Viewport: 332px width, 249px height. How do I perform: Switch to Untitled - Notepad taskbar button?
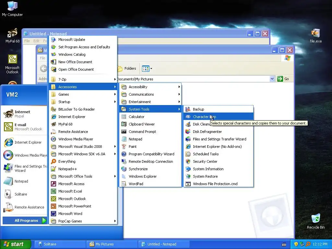pyautogui.click(x=164, y=244)
